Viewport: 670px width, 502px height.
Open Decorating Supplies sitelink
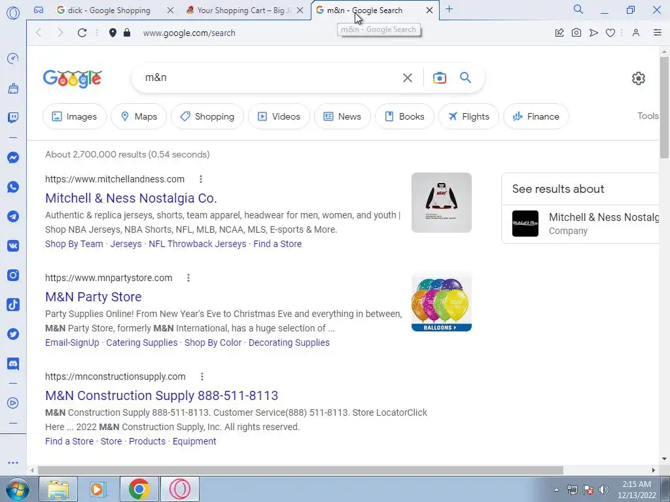coord(289,343)
